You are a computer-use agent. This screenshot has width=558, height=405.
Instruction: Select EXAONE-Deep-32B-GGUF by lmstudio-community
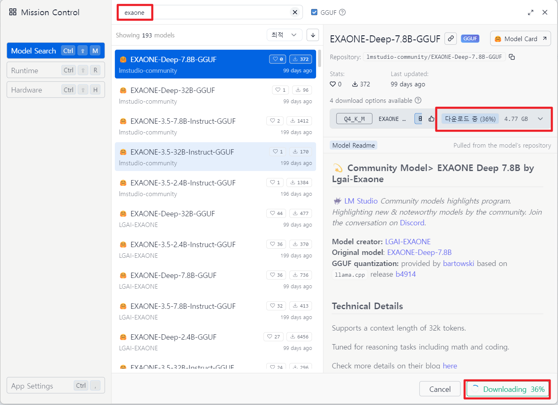215,95
